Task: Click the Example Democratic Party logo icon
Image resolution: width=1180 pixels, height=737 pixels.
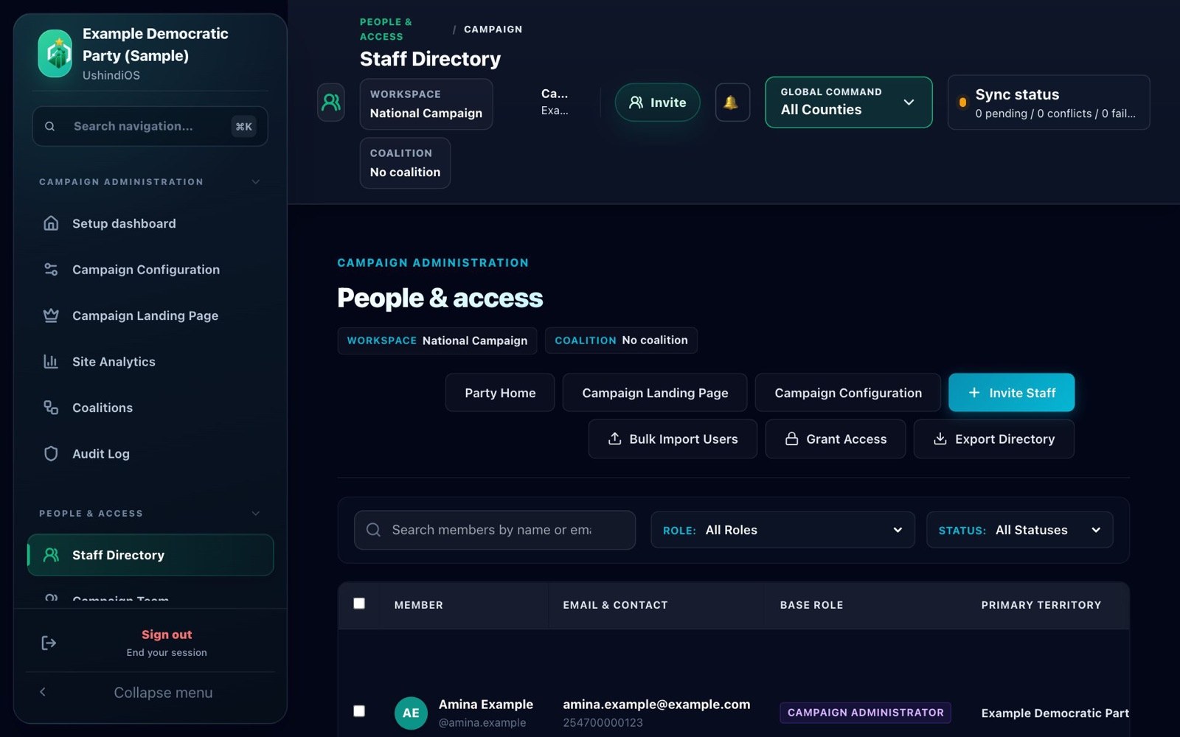Action: click(x=55, y=53)
